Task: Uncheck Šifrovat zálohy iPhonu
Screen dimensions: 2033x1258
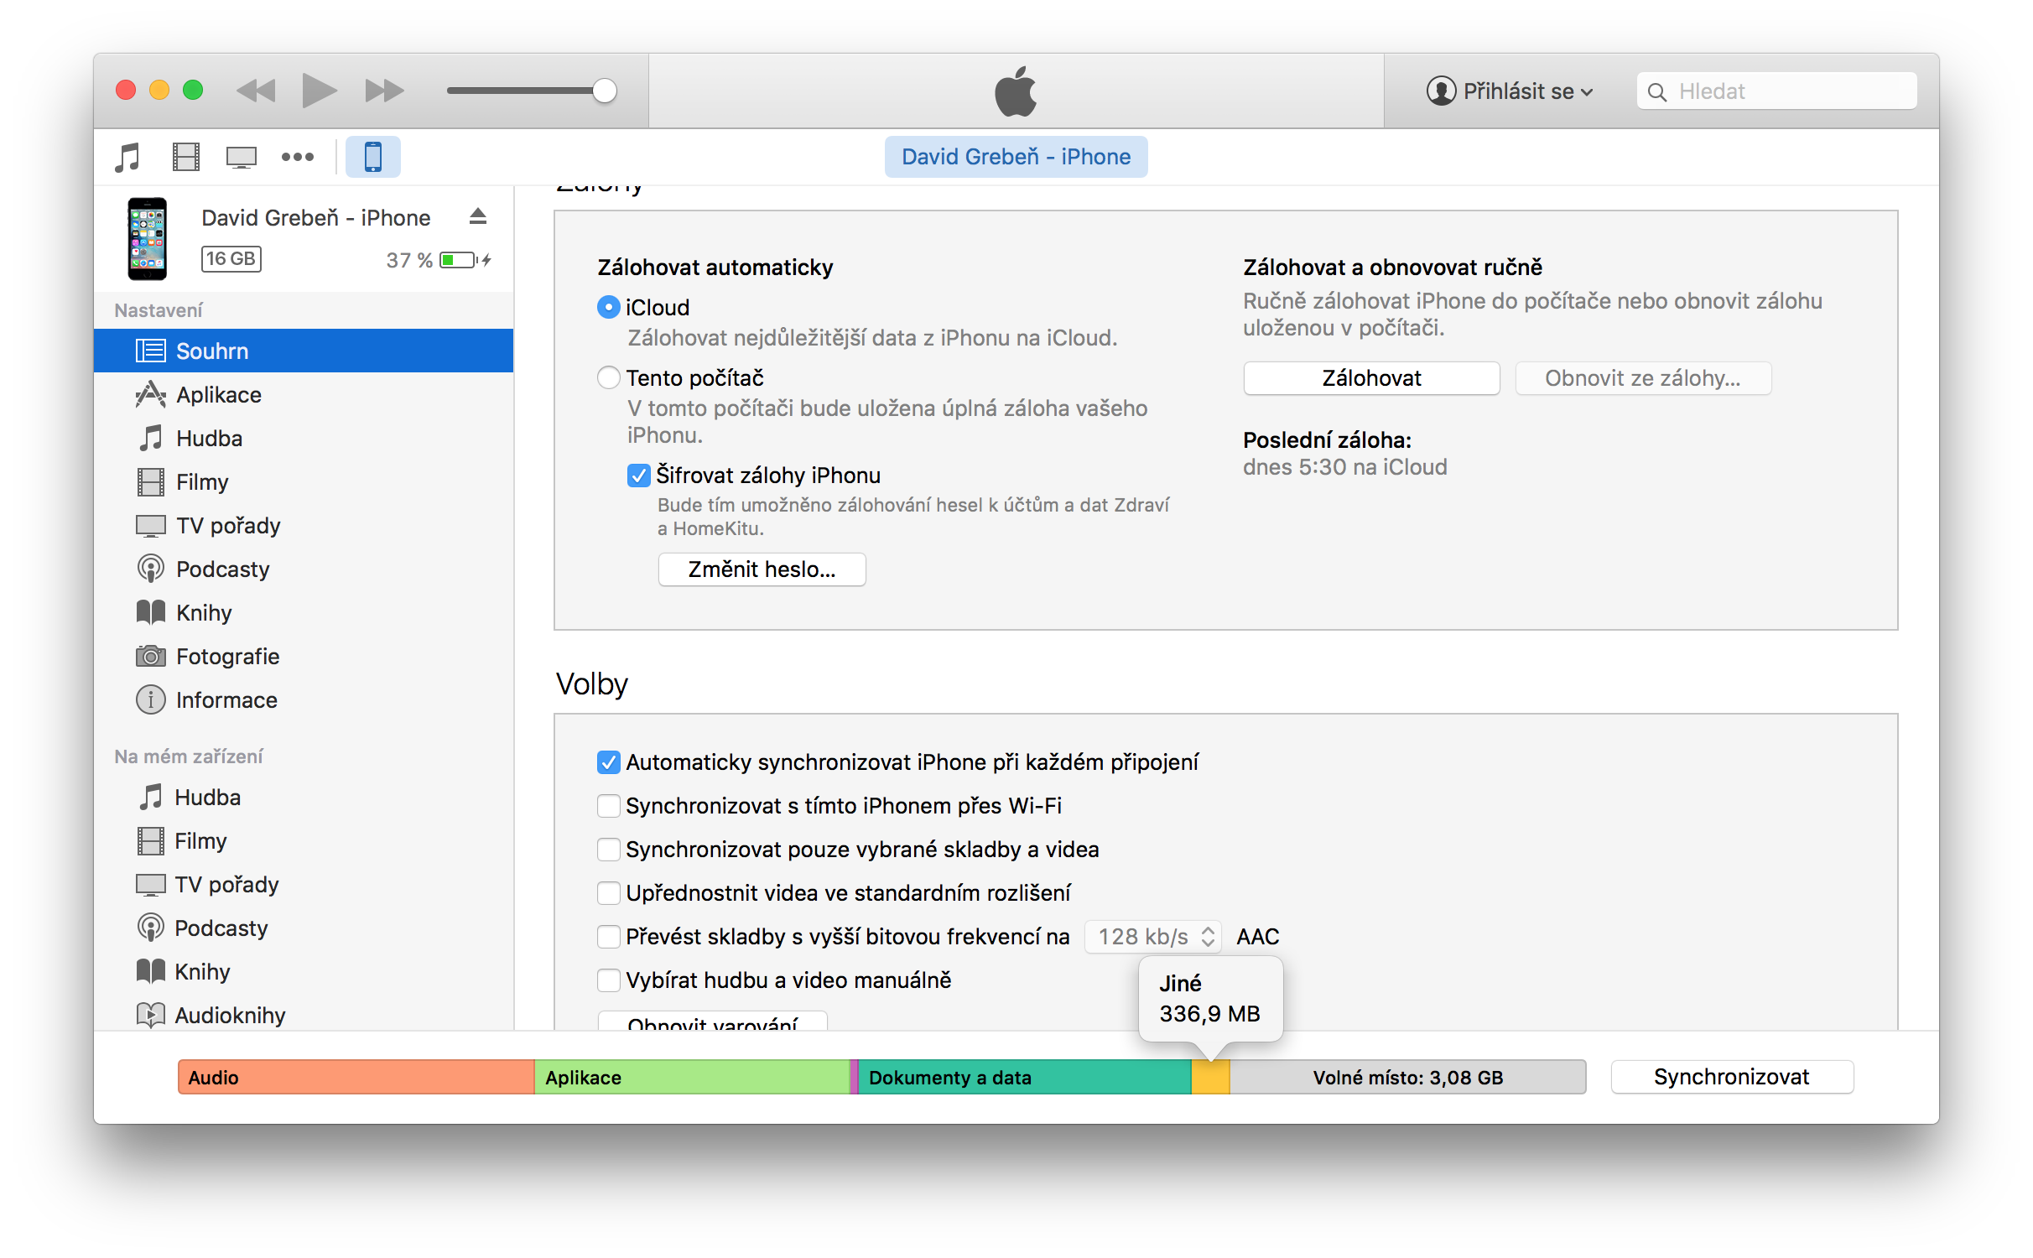Action: point(639,476)
